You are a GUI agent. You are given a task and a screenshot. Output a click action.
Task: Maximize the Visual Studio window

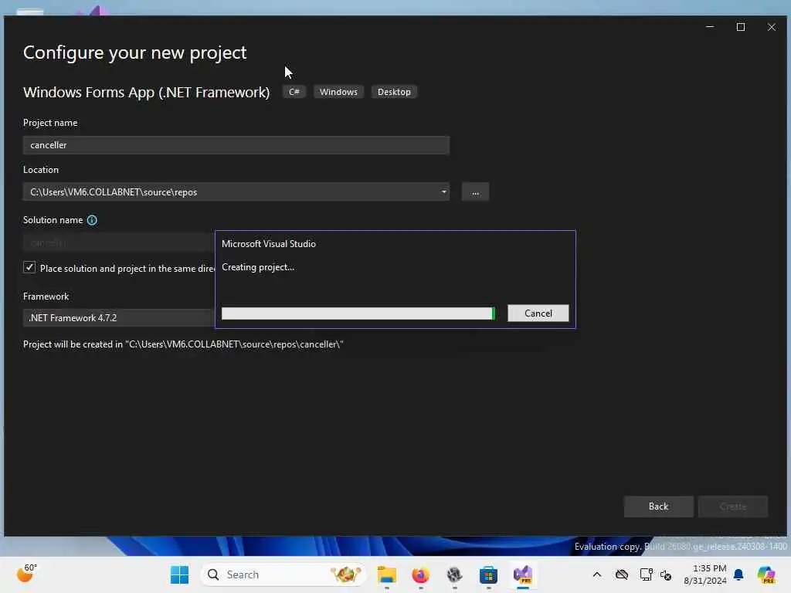tap(741, 27)
